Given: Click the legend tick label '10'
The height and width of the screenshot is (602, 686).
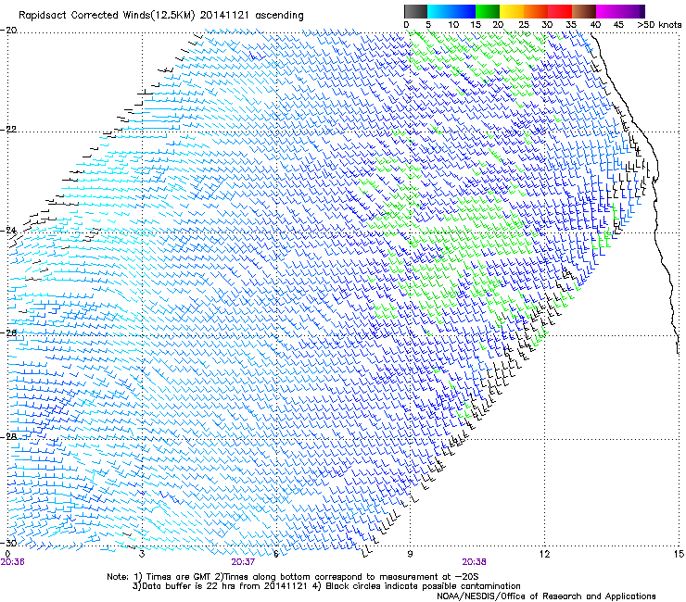Looking at the screenshot, I should [x=453, y=25].
